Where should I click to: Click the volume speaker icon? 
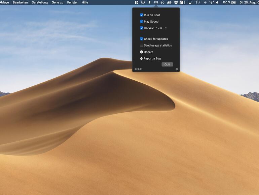[217, 2]
